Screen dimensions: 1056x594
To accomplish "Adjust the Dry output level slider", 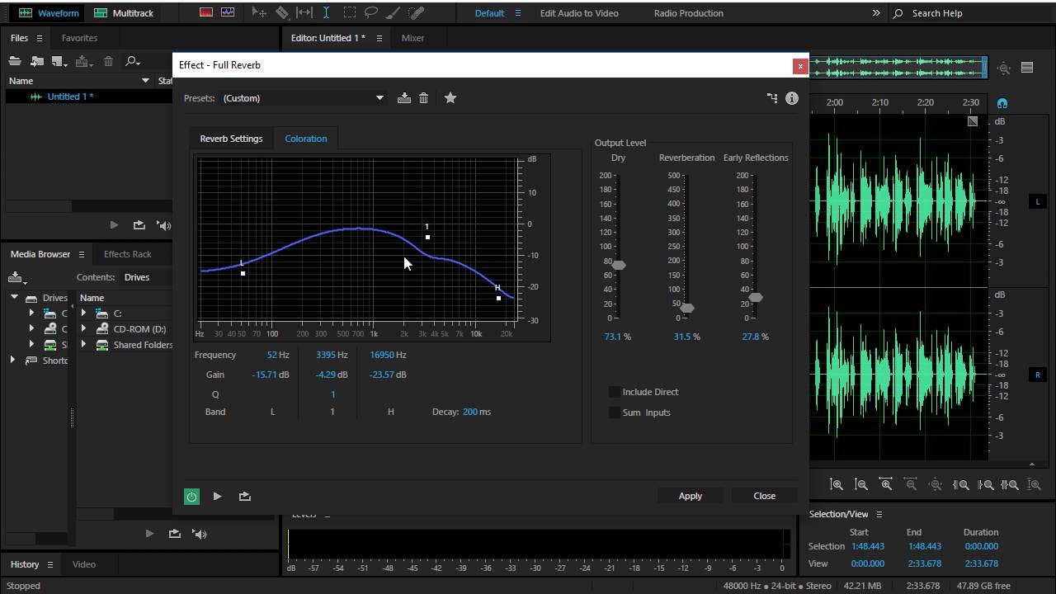I will pyautogui.click(x=619, y=265).
